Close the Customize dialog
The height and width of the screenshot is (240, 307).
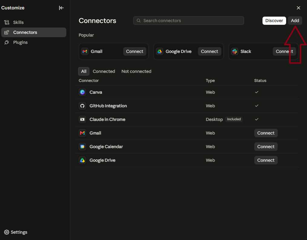[298, 8]
